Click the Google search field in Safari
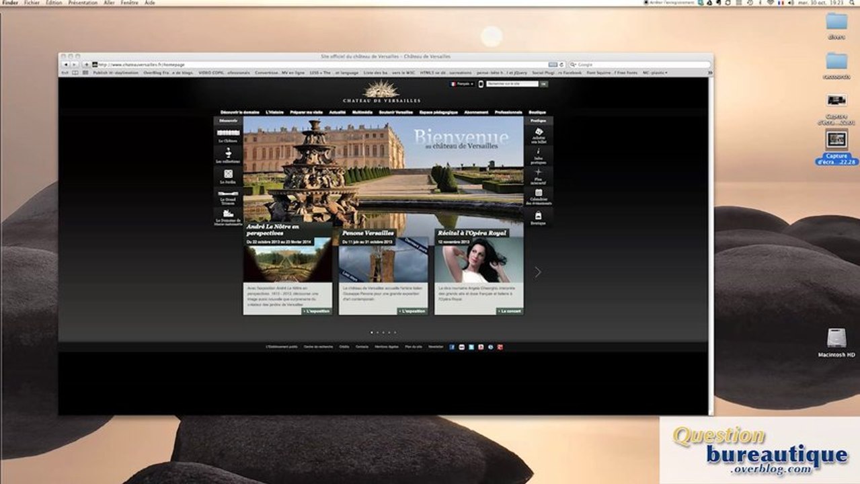The width and height of the screenshot is (860, 484). point(639,65)
